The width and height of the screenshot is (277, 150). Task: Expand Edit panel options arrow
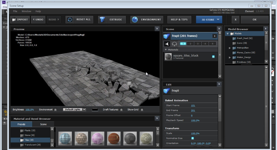coord(219,84)
